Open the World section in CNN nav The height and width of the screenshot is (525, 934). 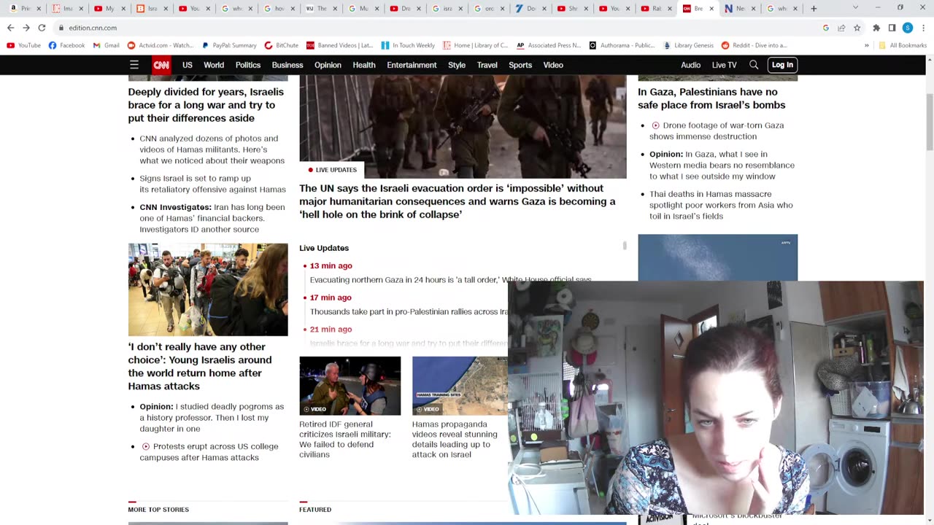tap(214, 65)
